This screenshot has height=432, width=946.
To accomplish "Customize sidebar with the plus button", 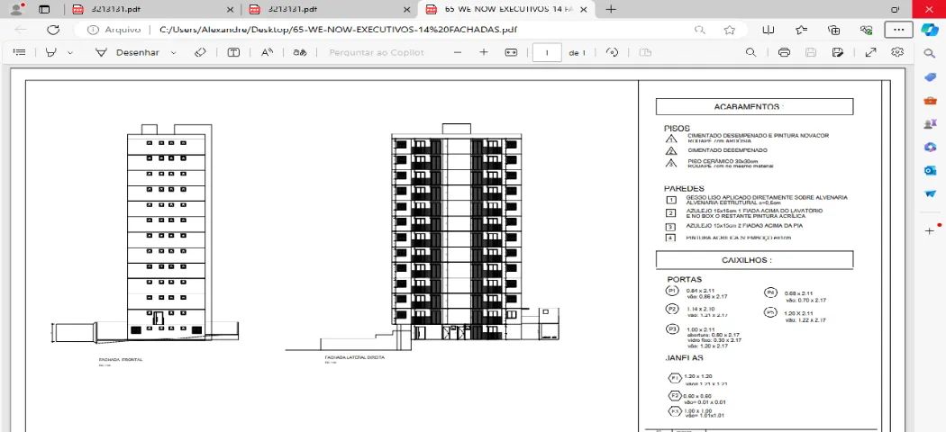I will tap(930, 230).
